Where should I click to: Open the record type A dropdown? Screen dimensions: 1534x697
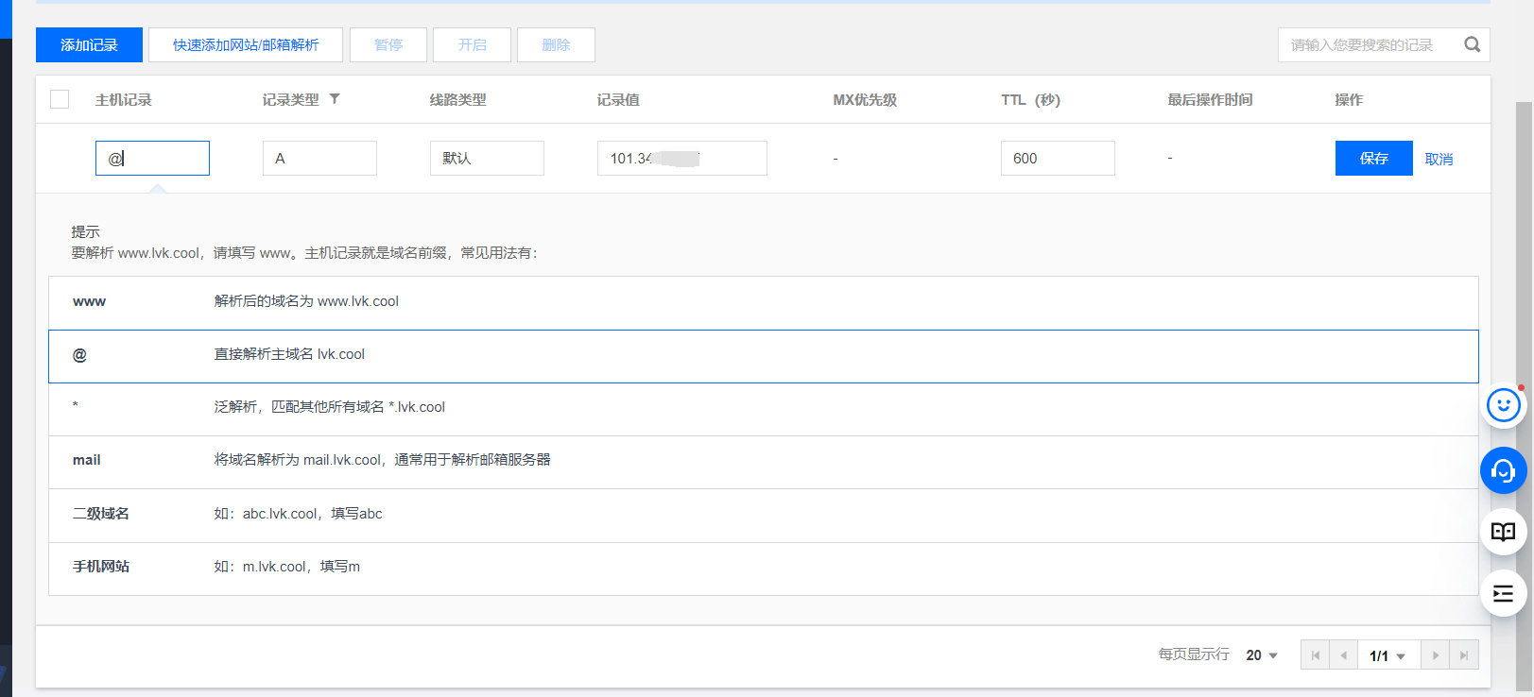coord(319,158)
